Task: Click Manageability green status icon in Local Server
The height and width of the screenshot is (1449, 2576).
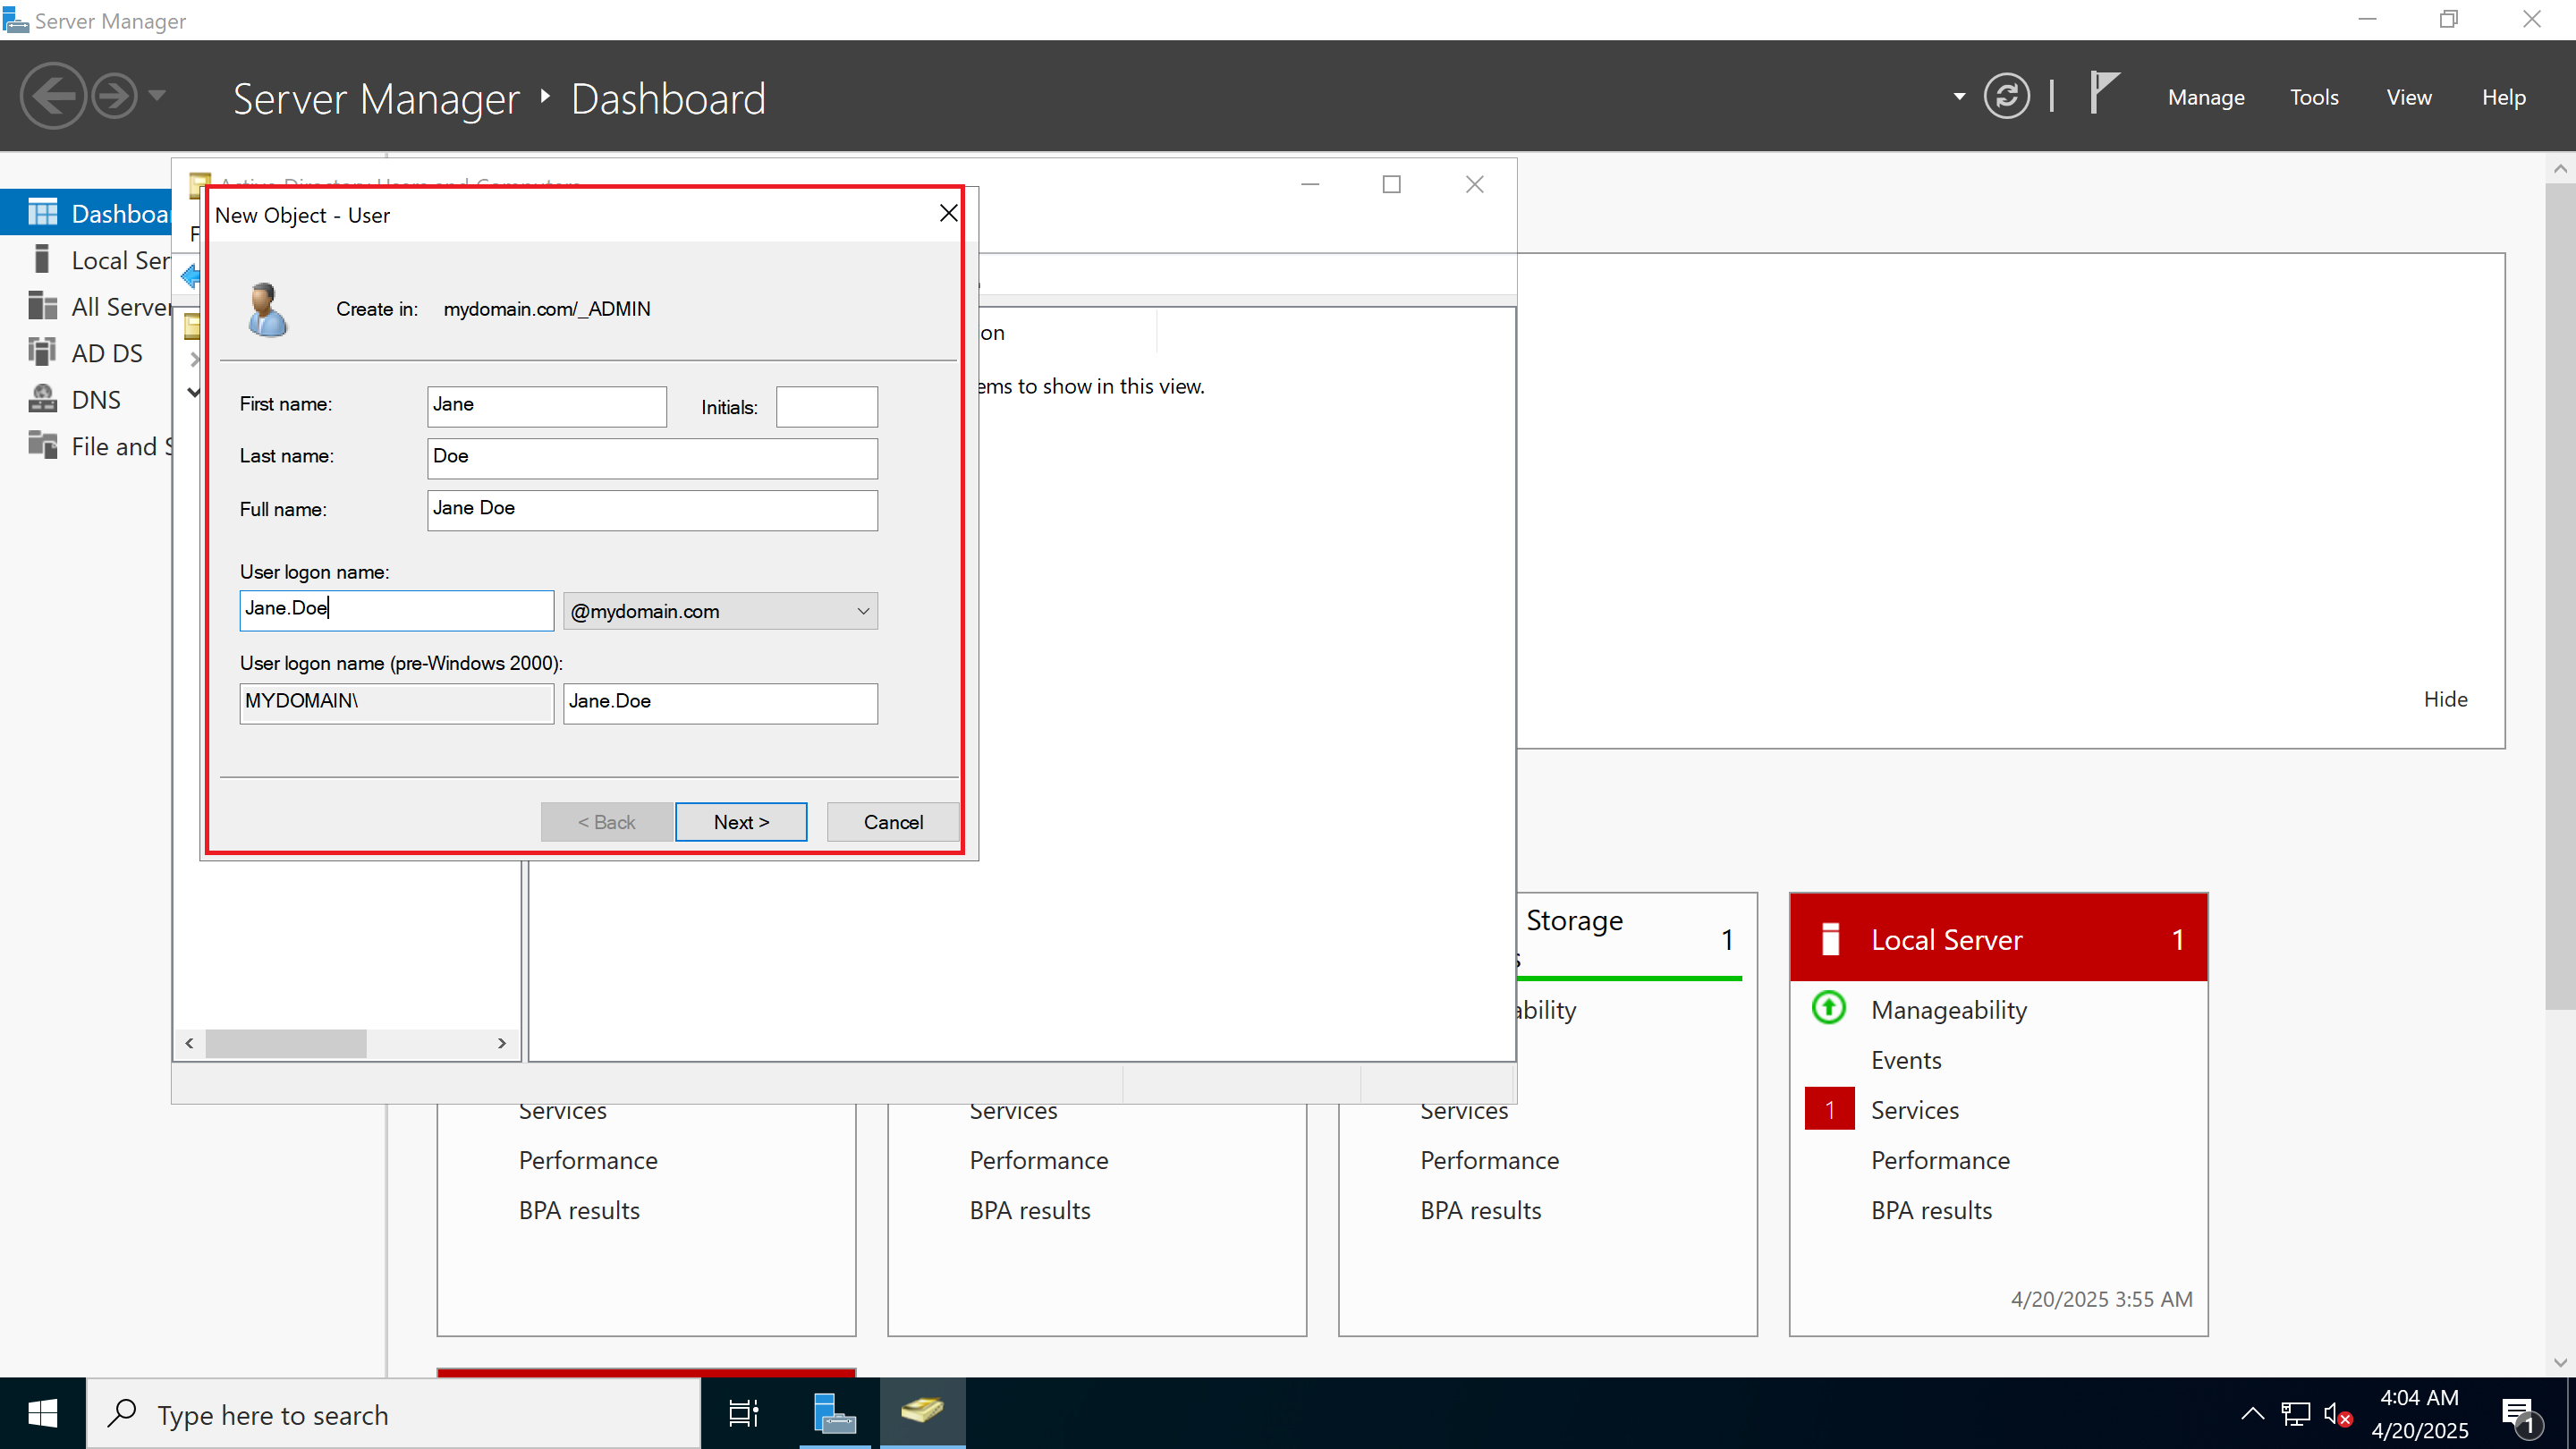Action: pyautogui.click(x=1829, y=1007)
